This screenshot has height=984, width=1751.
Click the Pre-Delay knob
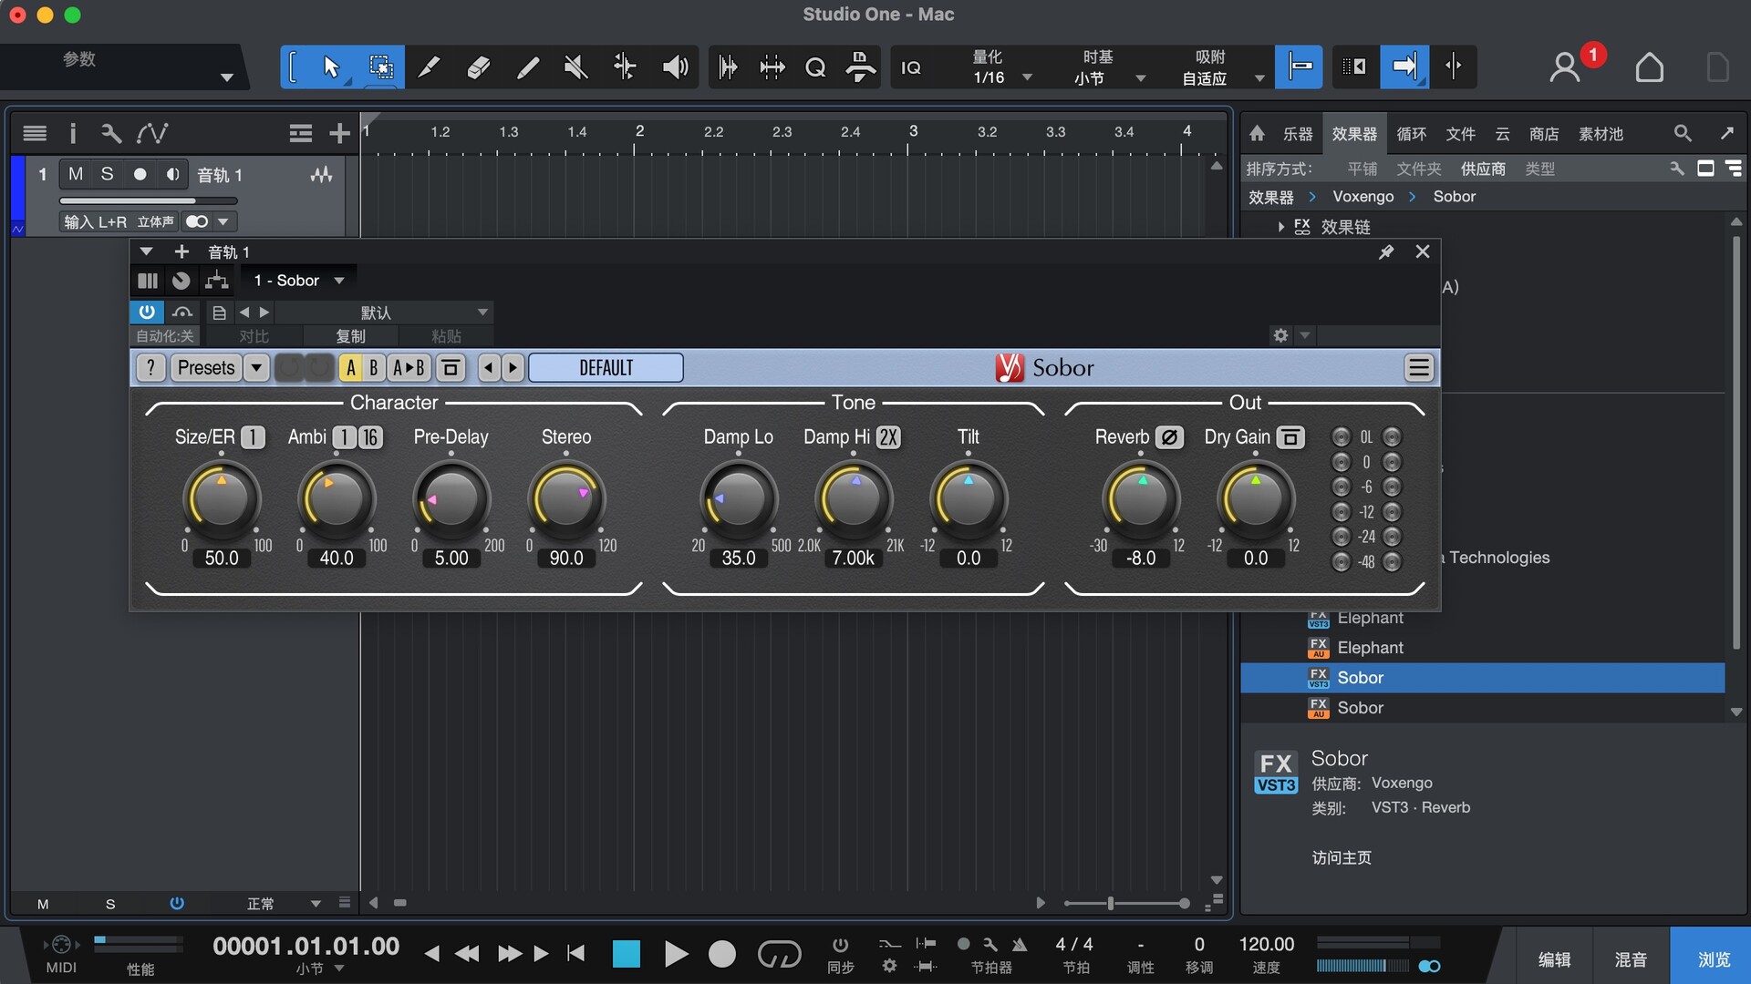click(x=451, y=499)
